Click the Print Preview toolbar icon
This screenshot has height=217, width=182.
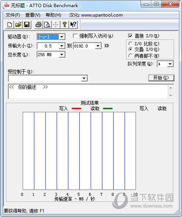[x=47, y=25]
